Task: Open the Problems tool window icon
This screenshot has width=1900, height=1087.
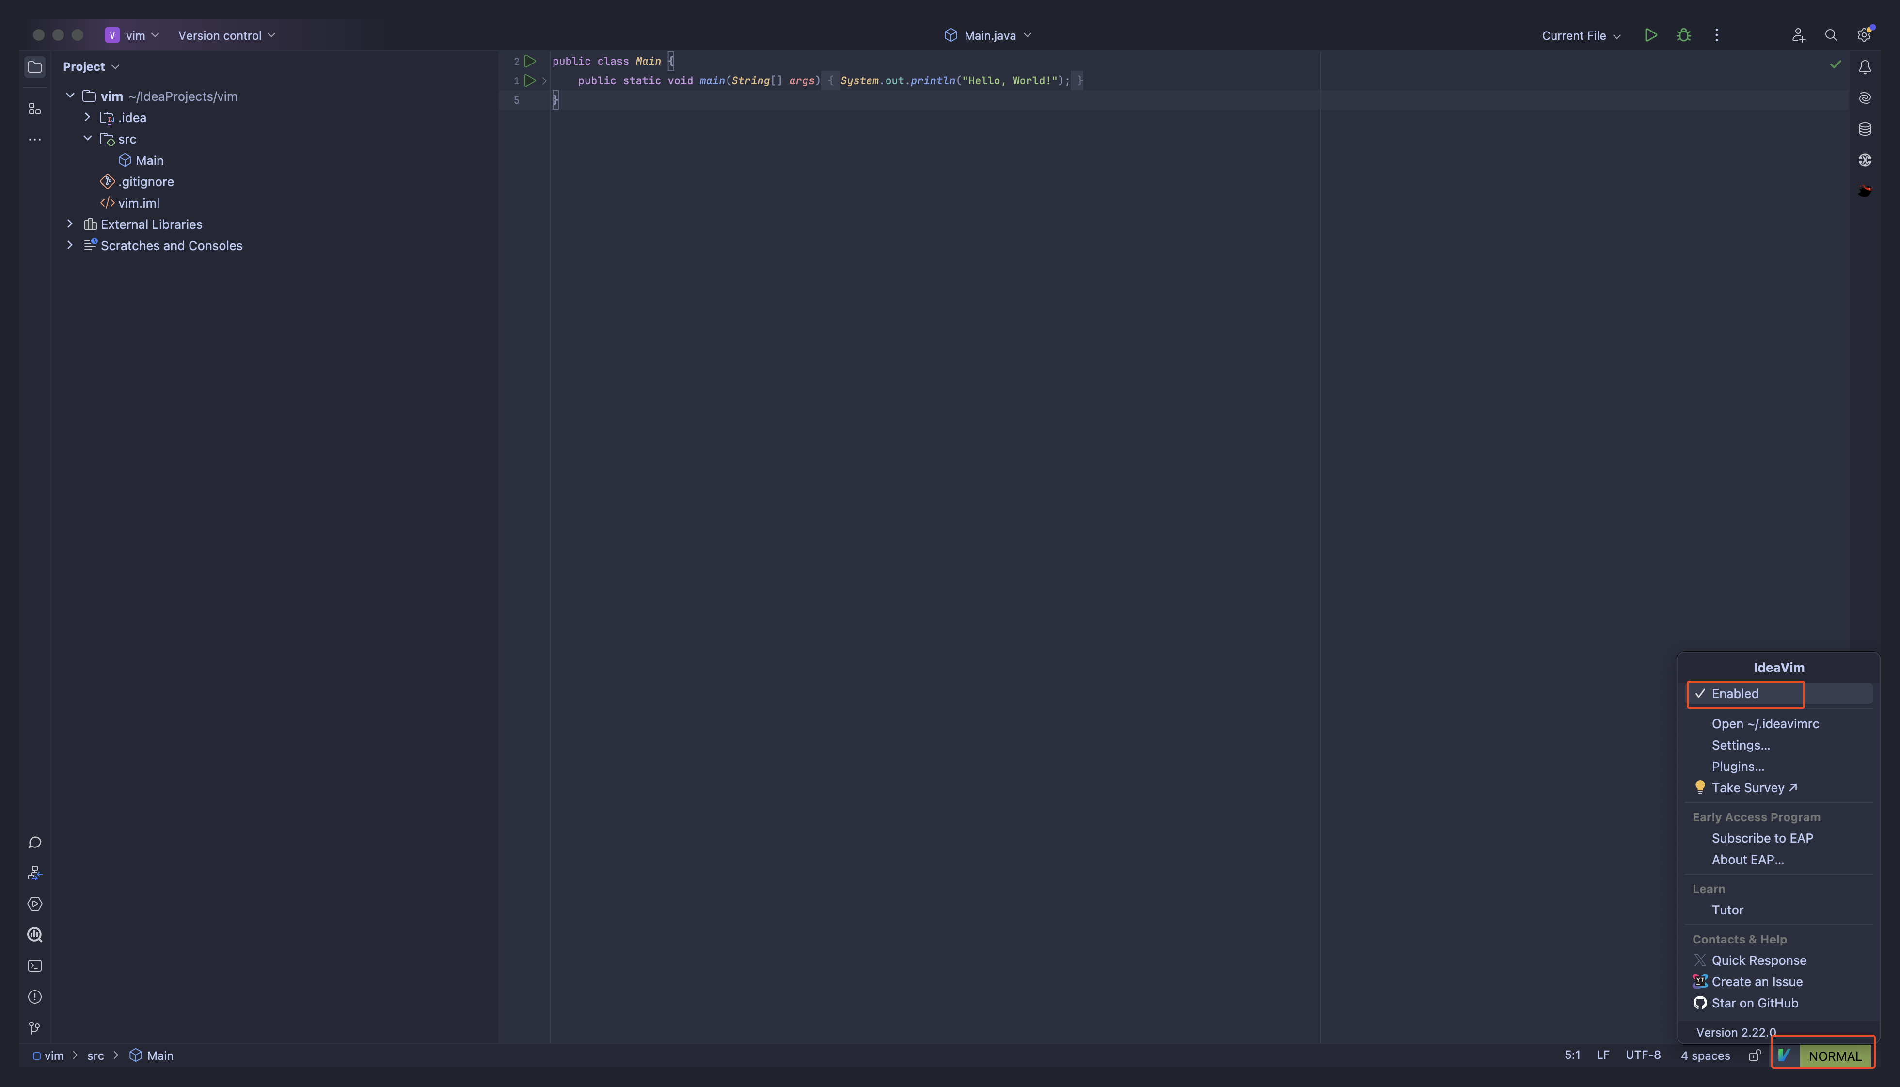Action: [34, 997]
